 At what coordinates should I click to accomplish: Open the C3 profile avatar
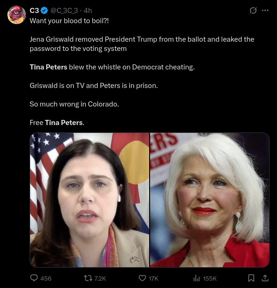pos(17,15)
